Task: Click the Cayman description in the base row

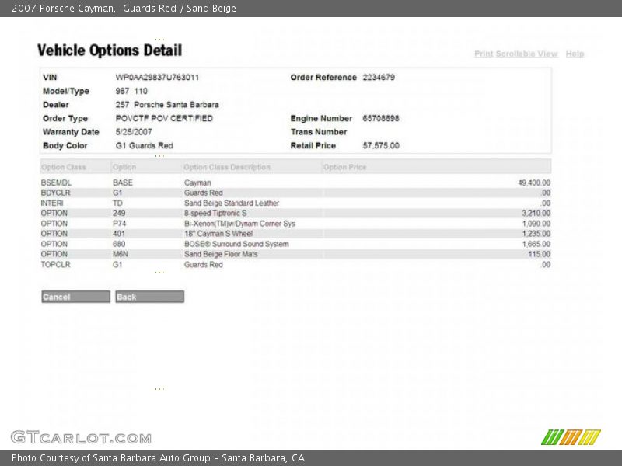Action: (197, 183)
